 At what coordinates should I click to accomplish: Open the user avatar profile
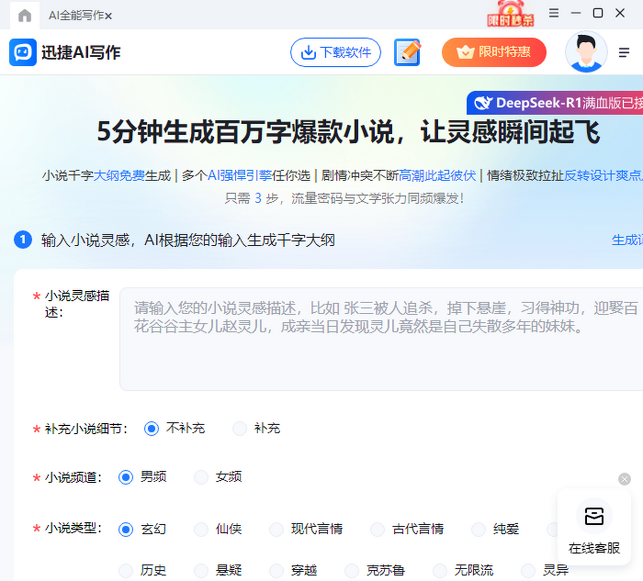pyautogui.click(x=586, y=52)
